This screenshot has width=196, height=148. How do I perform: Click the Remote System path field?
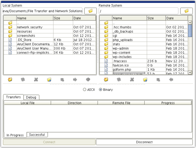click(139, 11)
